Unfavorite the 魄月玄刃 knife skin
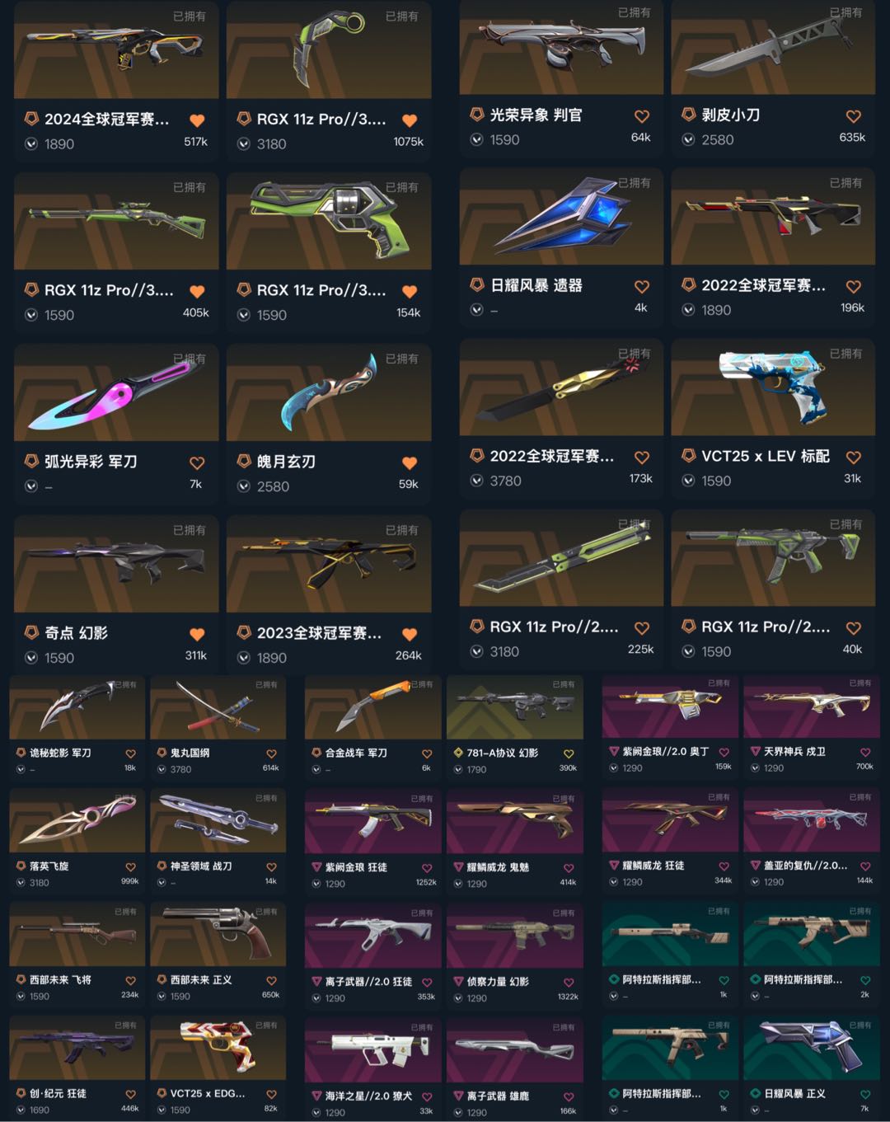Viewport: 890px width, 1122px height. click(410, 463)
